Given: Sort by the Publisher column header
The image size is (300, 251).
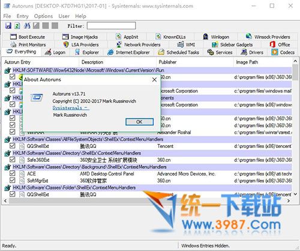Looking at the screenshot, I should 195,62.
